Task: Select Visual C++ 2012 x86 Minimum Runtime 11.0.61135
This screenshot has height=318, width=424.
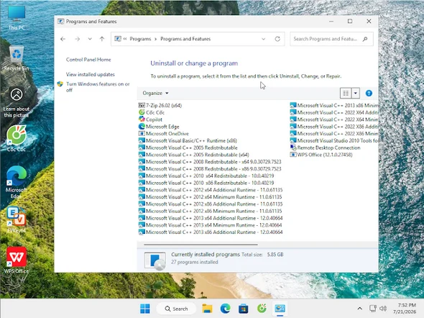Action: pyautogui.click(x=210, y=211)
